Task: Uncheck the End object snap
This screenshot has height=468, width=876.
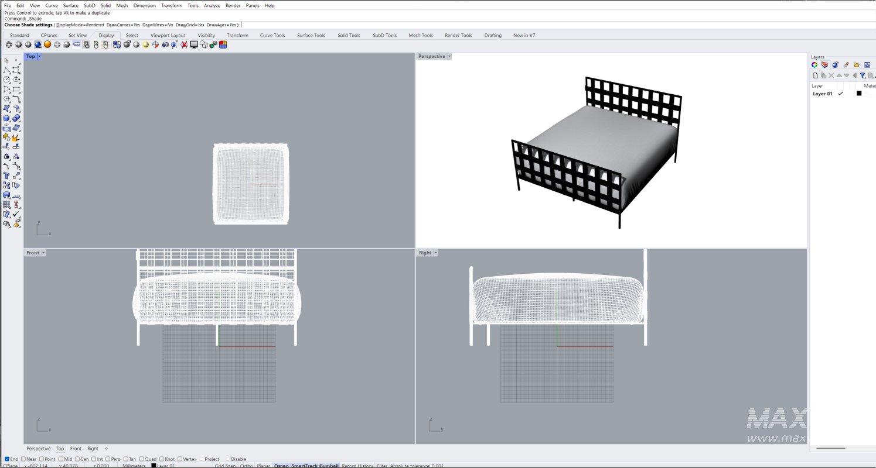Action: coord(6,459)
